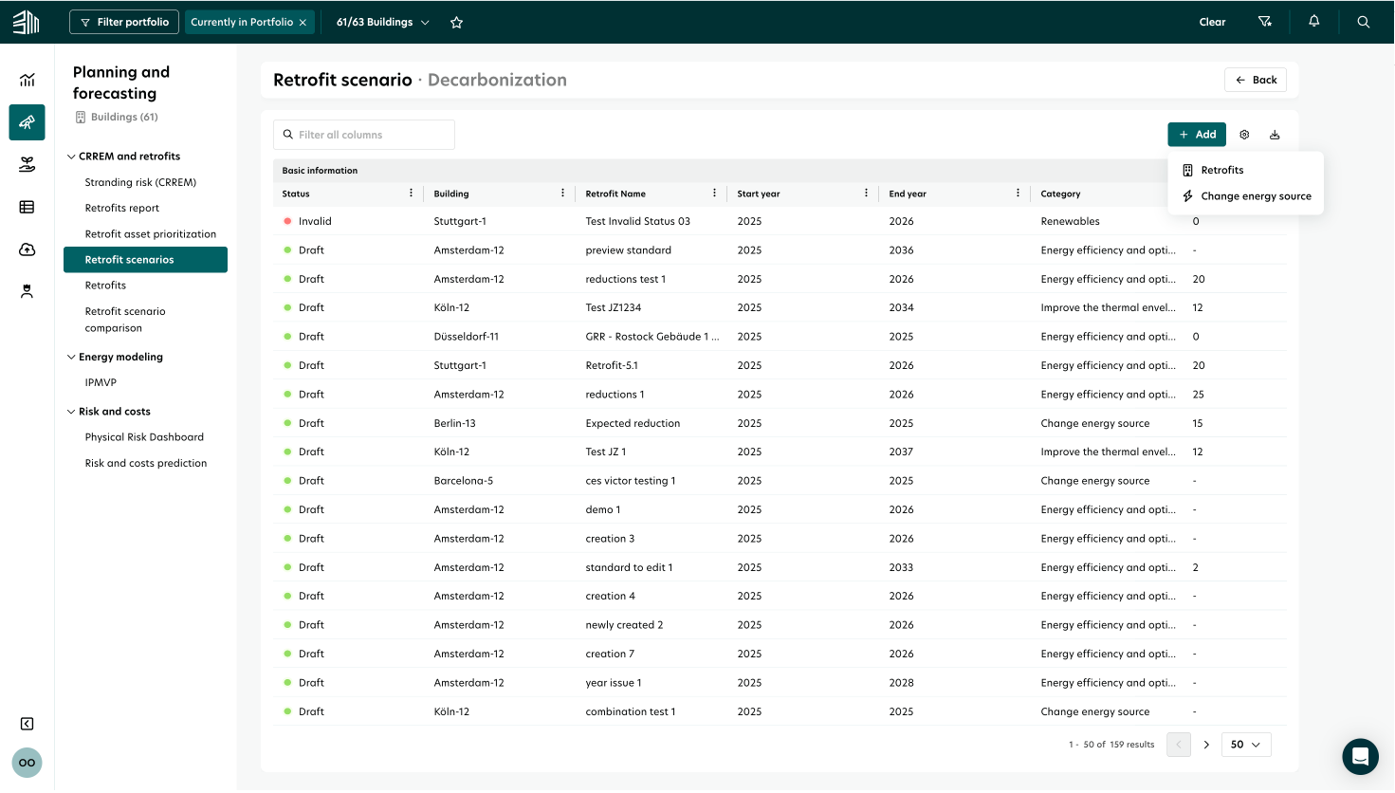Viewport: 1395px width, 793px height.
Task: Click the filter settings funnel icon in header
Action: point(1265,22)
